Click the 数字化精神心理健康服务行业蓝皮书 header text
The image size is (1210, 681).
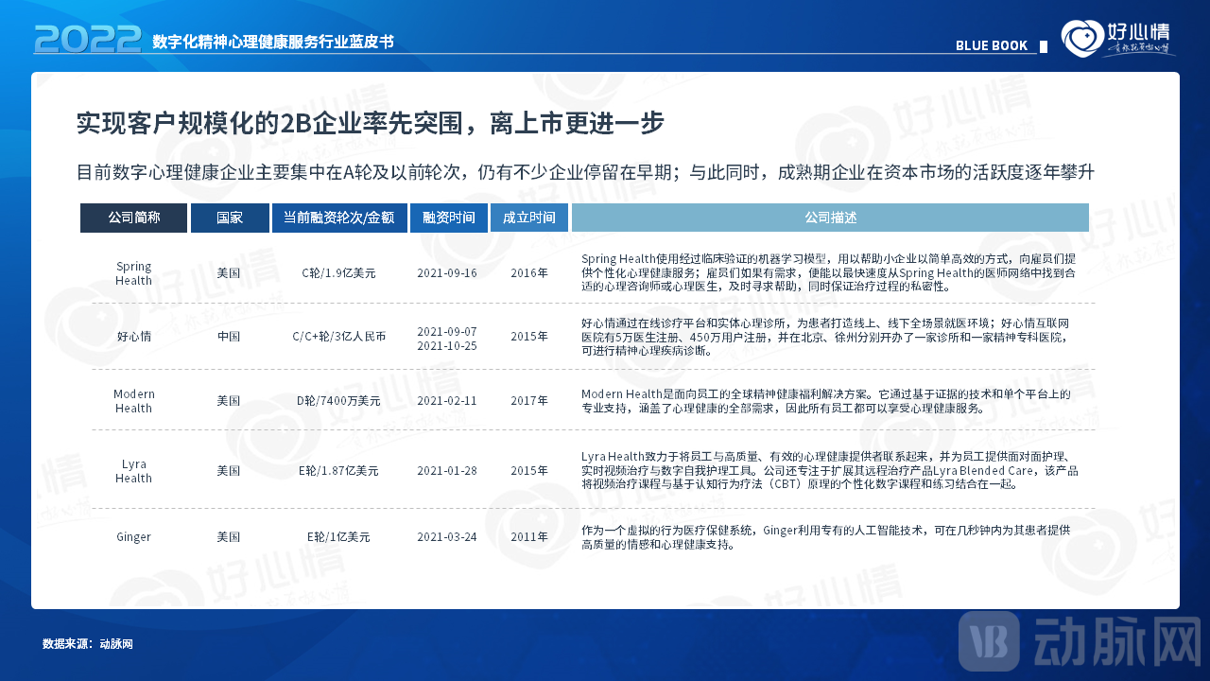[x=274, y=42]
